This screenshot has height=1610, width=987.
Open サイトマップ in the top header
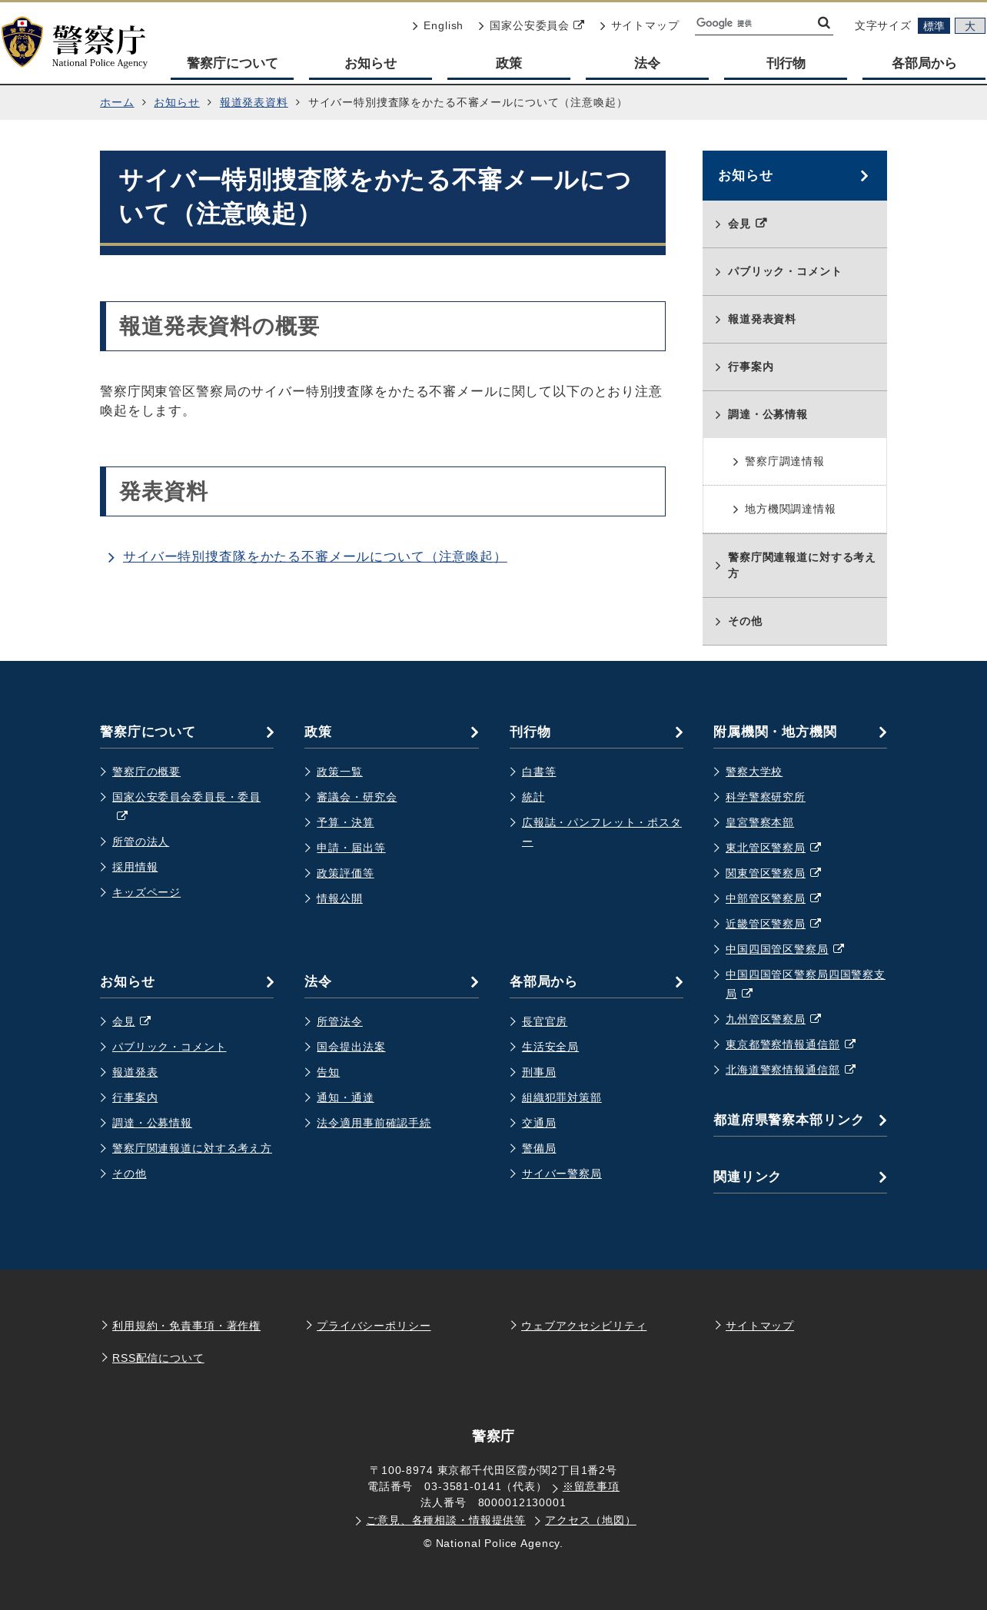tap(645, 25)
